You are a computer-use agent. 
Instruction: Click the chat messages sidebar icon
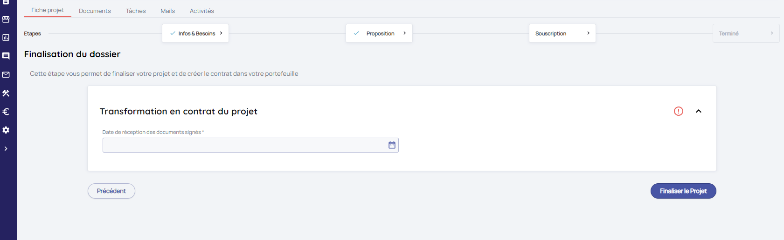[6, 56]
